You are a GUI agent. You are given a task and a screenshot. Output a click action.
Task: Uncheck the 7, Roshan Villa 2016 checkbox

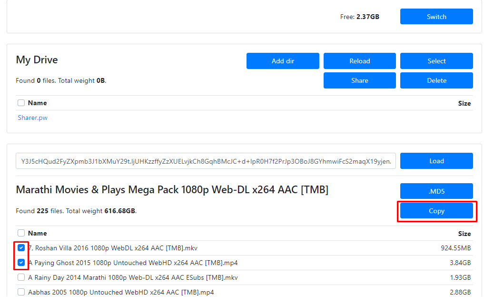pos(21,248)
